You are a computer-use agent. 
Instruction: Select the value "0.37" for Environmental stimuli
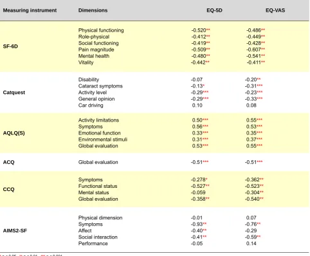pyautogui.click(x=251, y=140)
